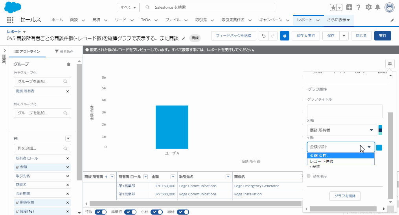This screenshot has height=215, width=399.
Task: Open the リード nav tab
Action: tap(121, 20)
